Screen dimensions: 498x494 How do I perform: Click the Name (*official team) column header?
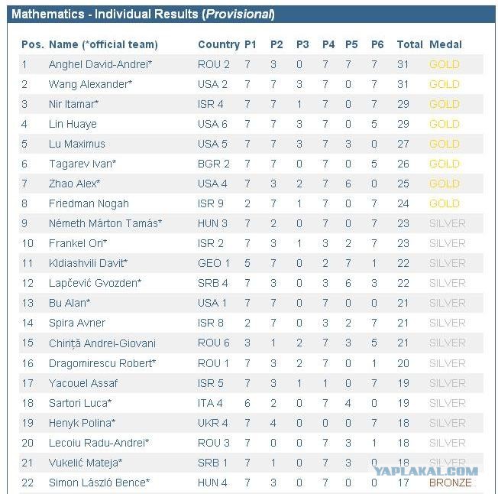103,44
